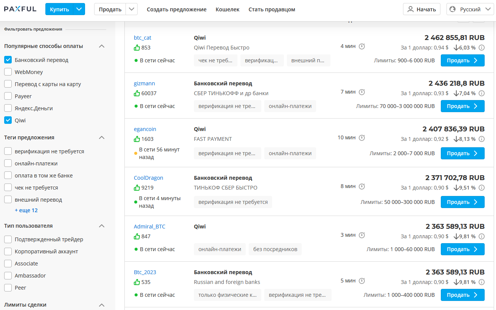
Task: Click the только физические к... tag
Action: pyautogui.click(x=228, y=295)
